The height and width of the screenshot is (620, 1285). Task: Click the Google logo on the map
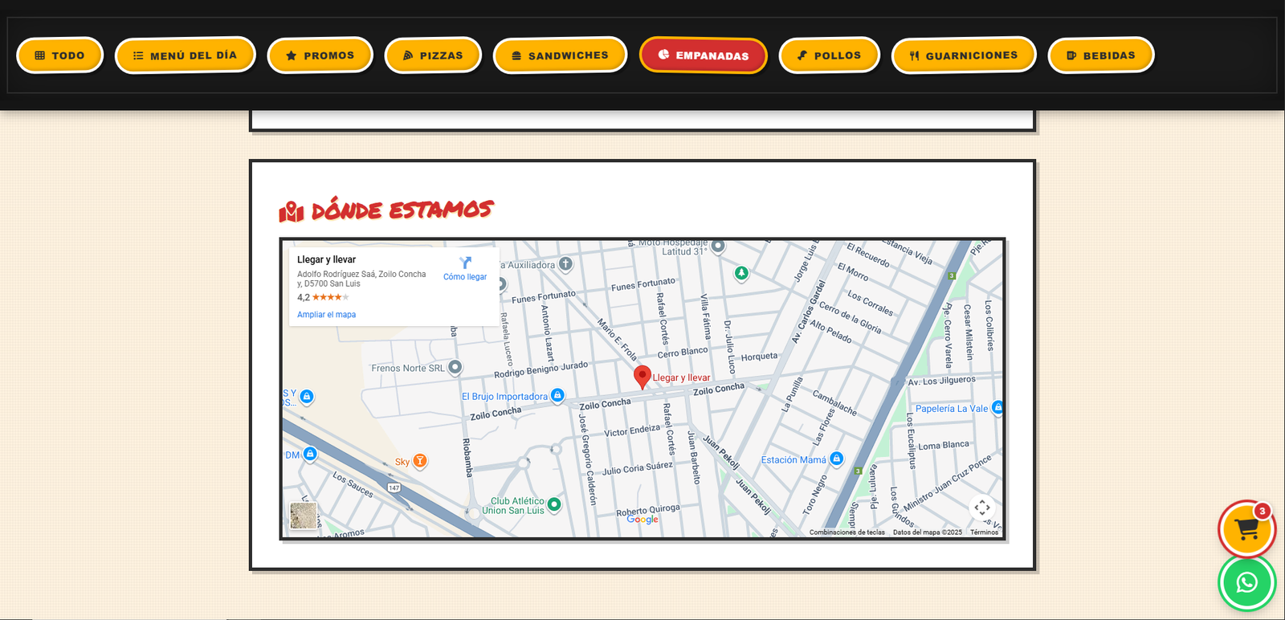pos(642,520)
